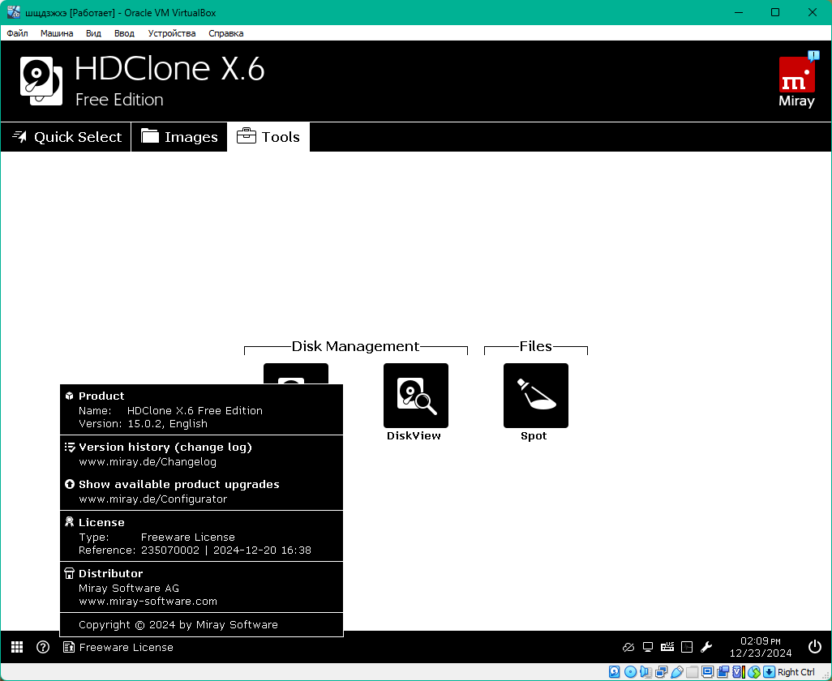
Task: Open www.miray-software.com link
Action: pos(148,602)
